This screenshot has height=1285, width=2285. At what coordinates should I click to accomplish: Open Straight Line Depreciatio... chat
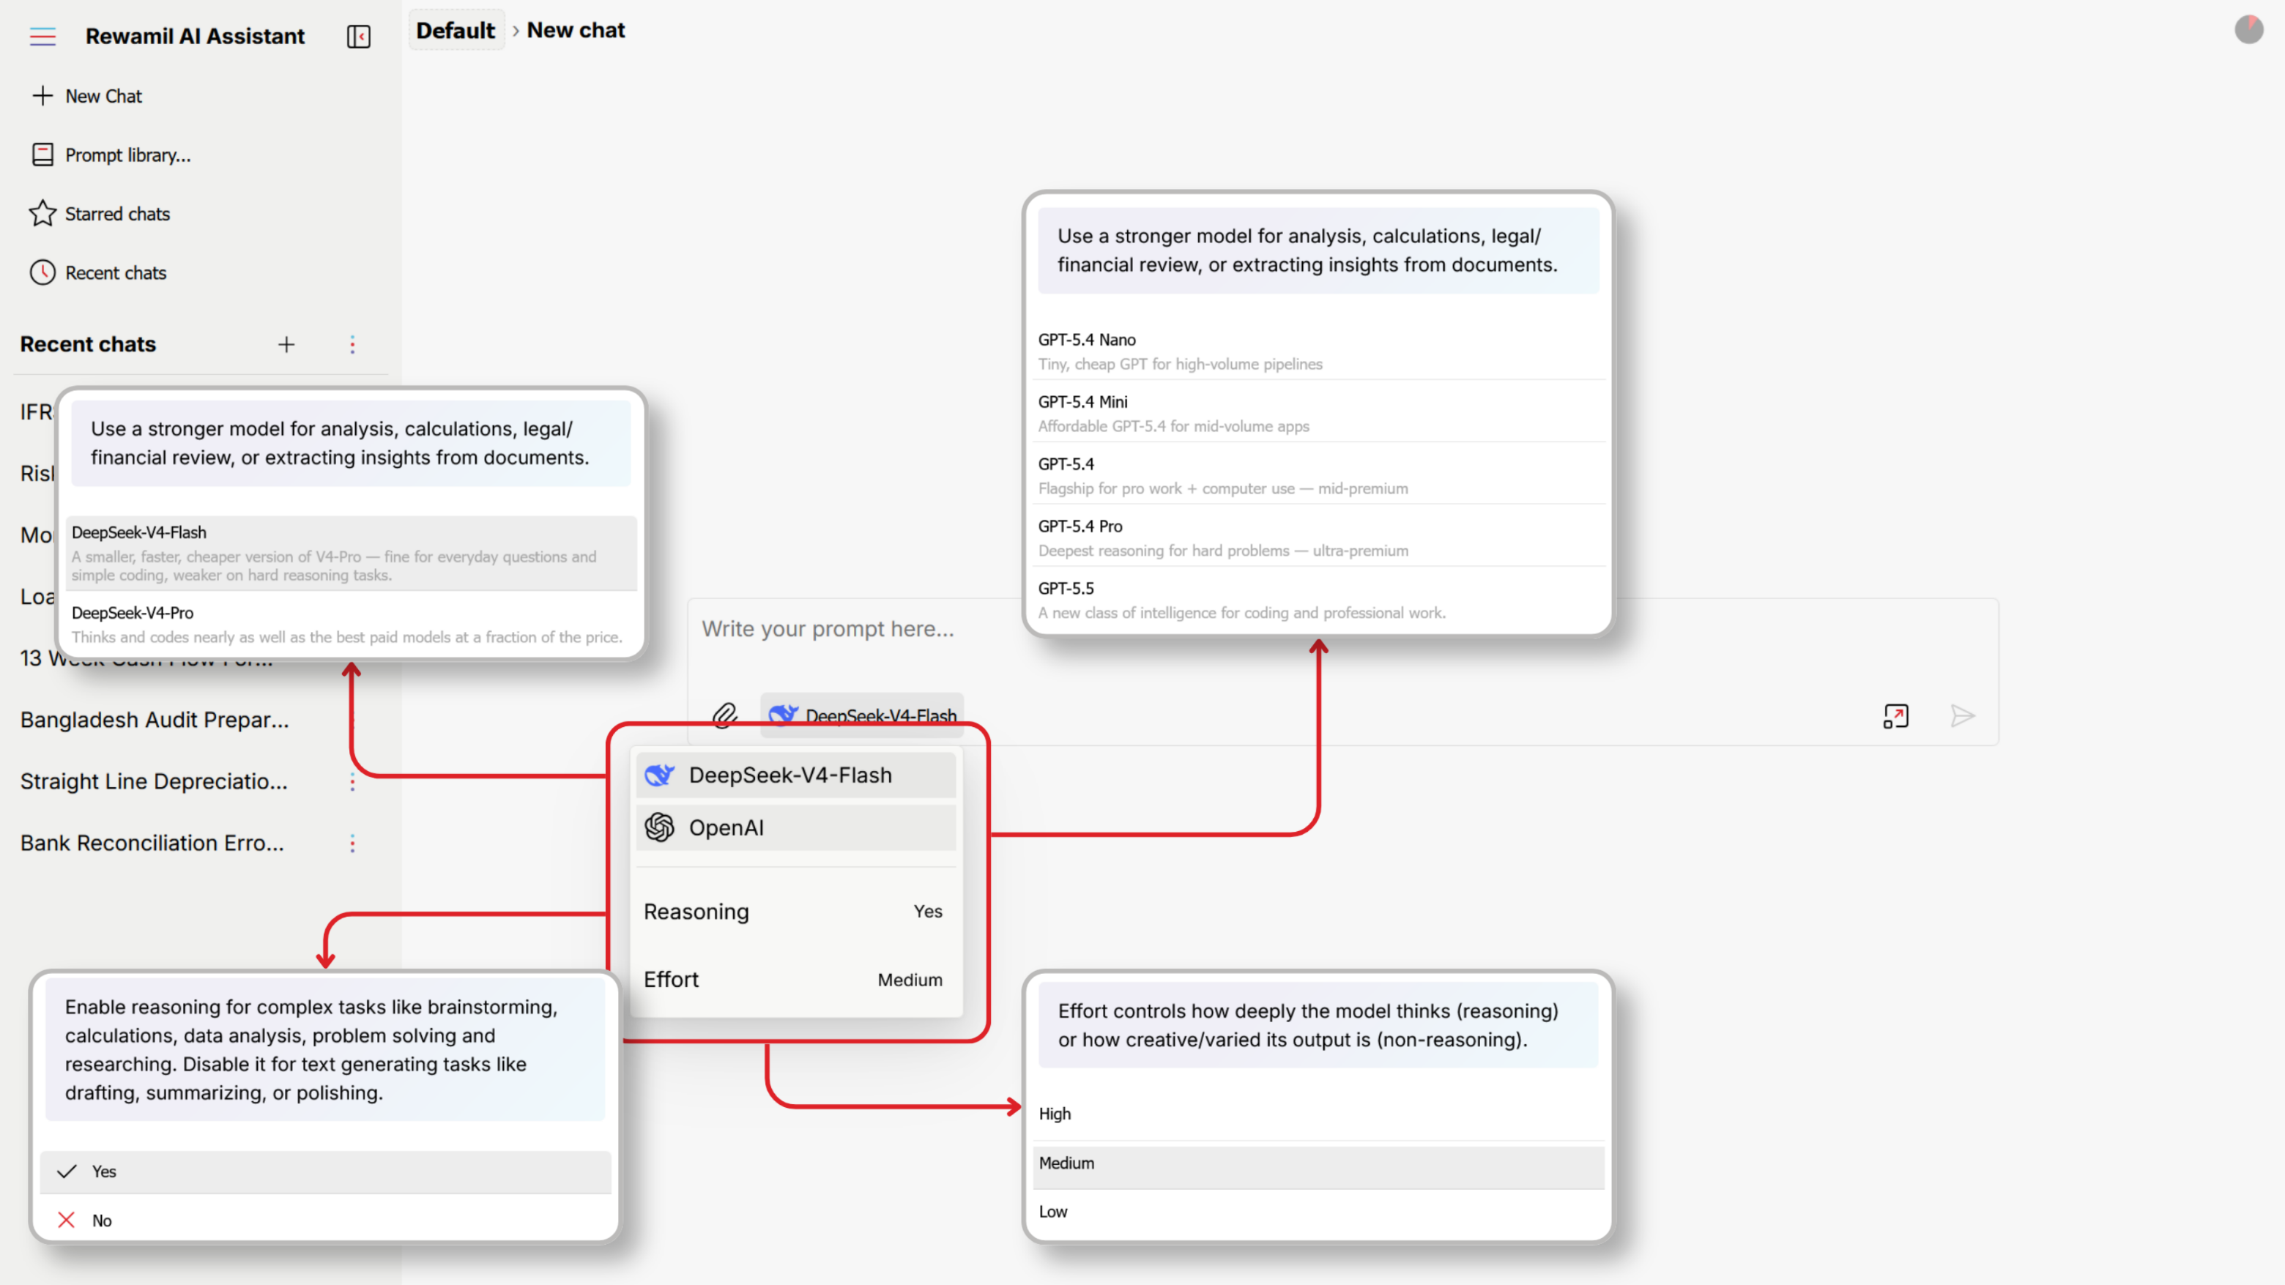(x=154, y=781)
